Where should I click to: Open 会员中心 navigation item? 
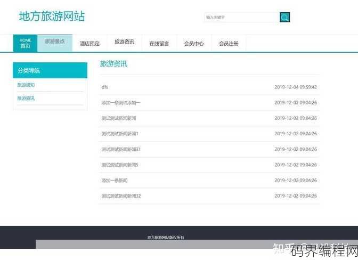coord(194,43)
